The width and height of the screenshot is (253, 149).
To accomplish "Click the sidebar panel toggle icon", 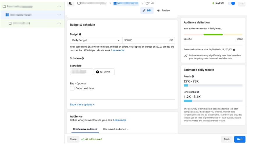I will 70,3.
